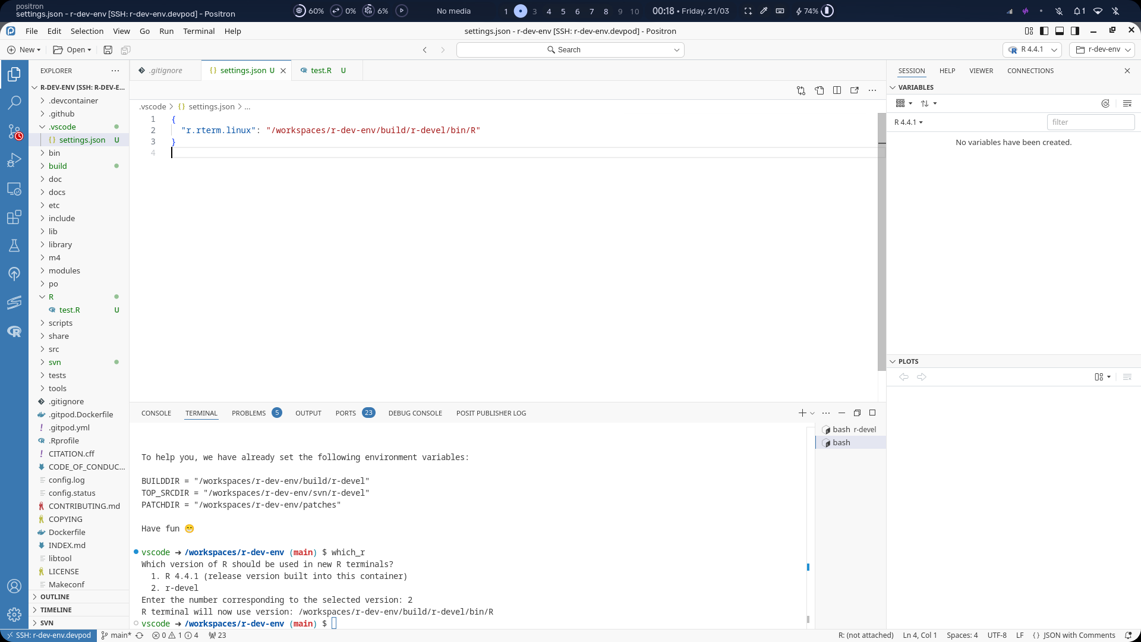The height and width of the screenshot is (642, 1141).
Task: Switch to the CONNECTIONS tab
Action: click(1030, 71)
